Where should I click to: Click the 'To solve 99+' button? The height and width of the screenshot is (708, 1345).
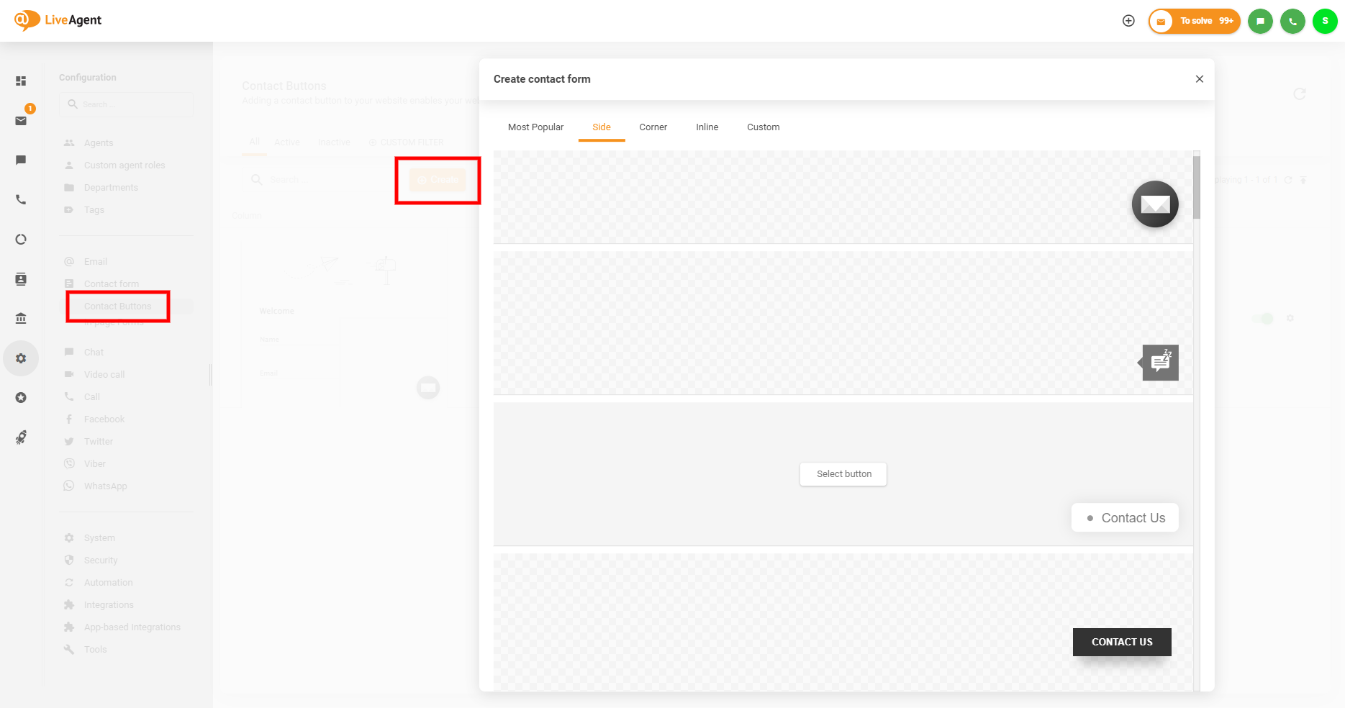(x=1195, y=21)
